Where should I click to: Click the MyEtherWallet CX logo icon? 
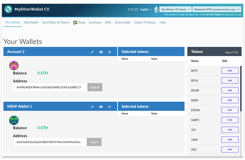point(8,9)
